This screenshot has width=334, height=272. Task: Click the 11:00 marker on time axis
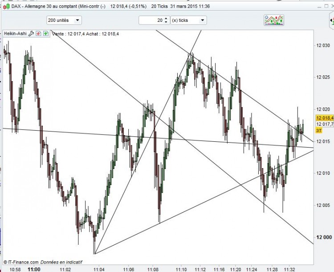(x=34, y=269)
